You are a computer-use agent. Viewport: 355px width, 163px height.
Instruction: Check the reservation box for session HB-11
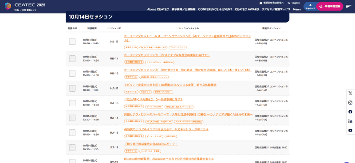click(x=72, y=42)
